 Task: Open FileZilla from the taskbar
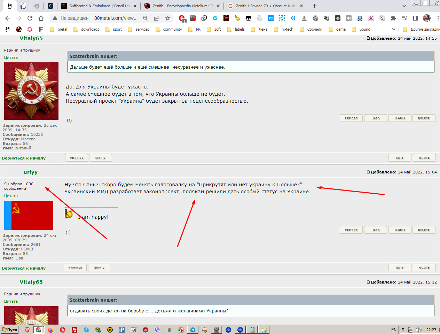click(74, 330)
